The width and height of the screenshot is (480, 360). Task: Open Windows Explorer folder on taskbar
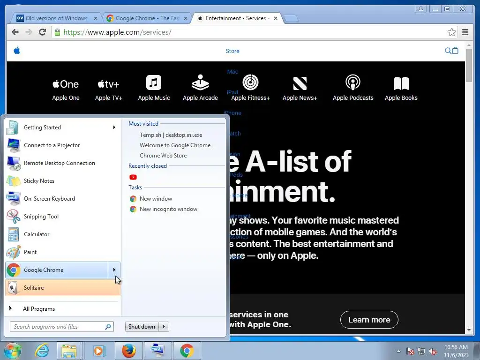click(x=69, y=351)
